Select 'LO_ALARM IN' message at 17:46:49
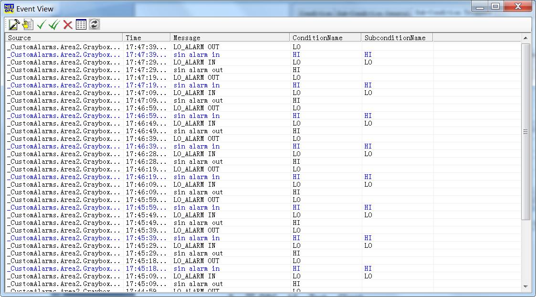The image size is (536, 297). (194, 124)
